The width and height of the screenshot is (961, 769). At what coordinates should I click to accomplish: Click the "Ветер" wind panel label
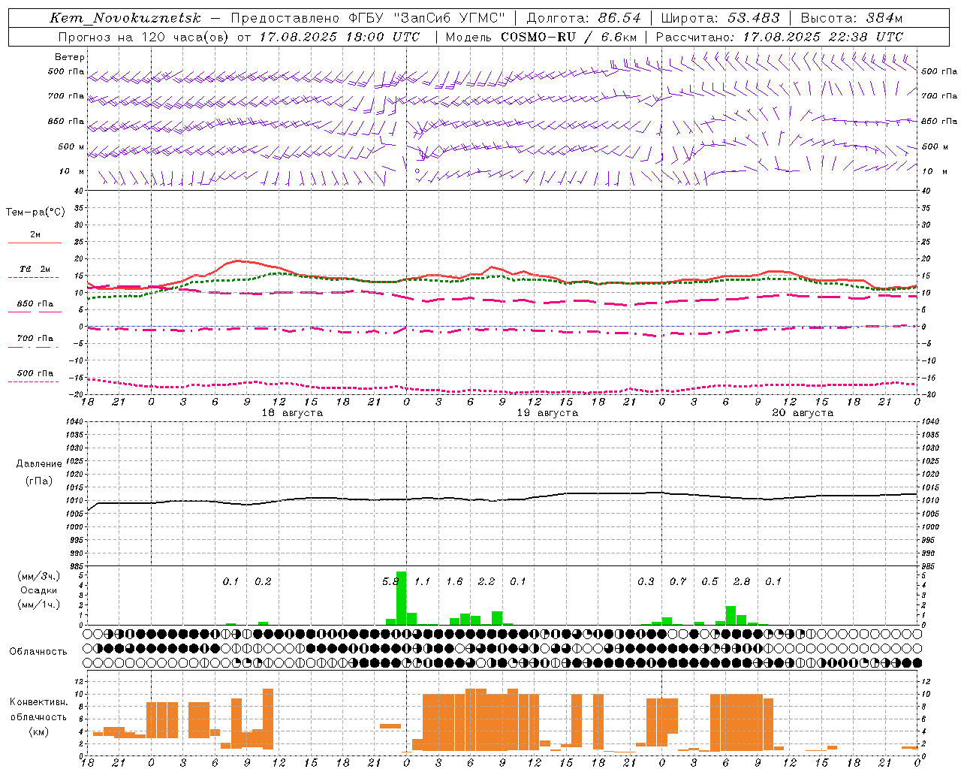pyautogui.click(x=70, y=57)
